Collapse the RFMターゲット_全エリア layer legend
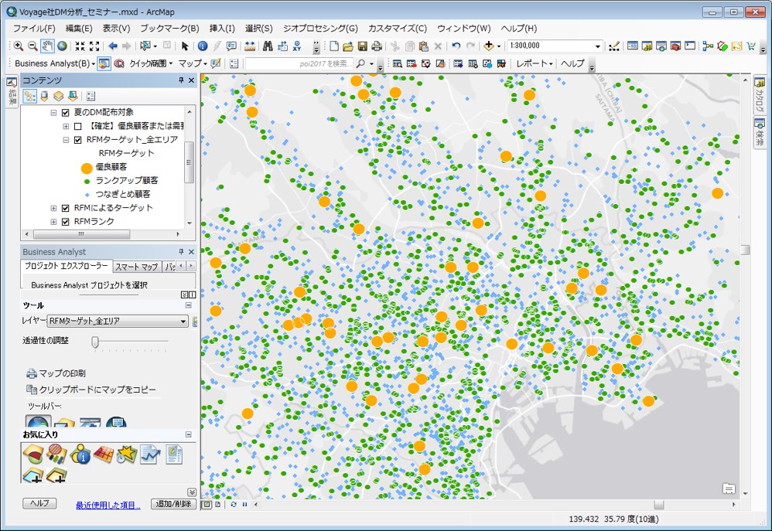This screenshot has height=531, width=772. [66, 140]
